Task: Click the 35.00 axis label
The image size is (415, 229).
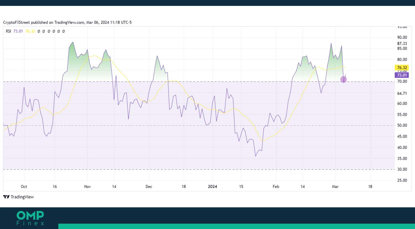Action: (402, 158)
